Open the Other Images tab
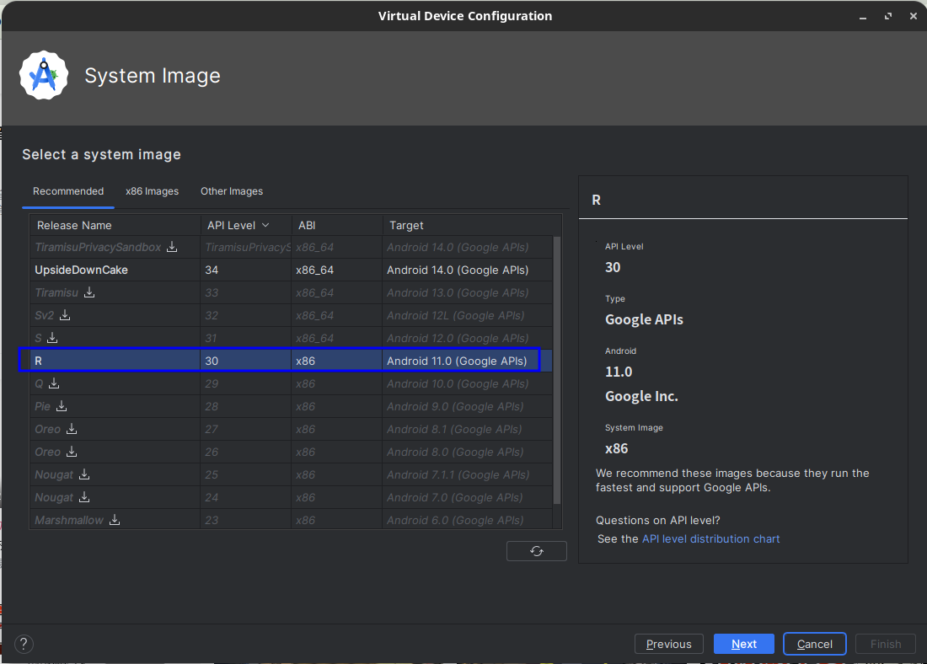This screenshot has height=664, width=927. [x=232, y=191]
